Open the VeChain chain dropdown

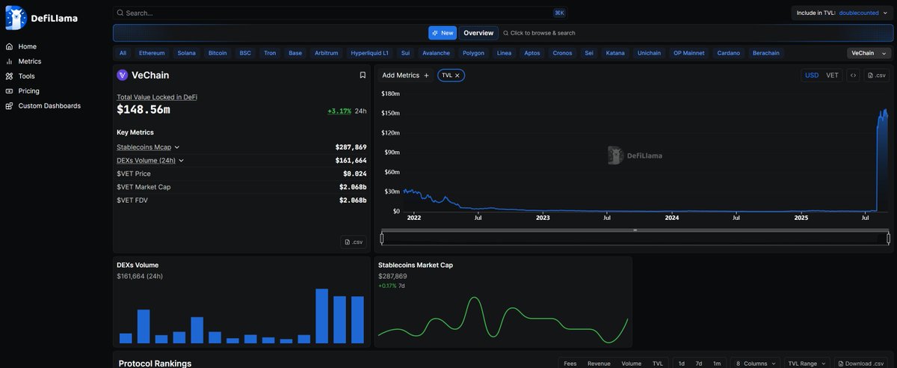pos(869,53)
